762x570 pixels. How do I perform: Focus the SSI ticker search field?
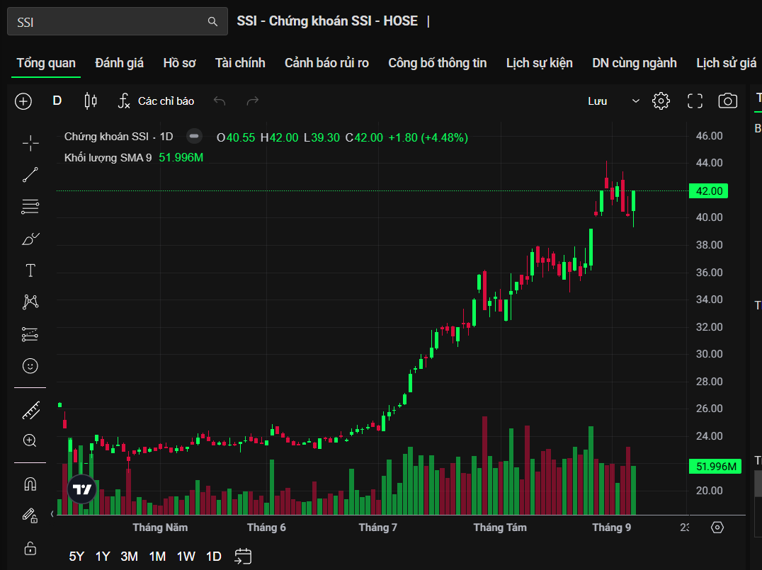click(x=117, y=21)
